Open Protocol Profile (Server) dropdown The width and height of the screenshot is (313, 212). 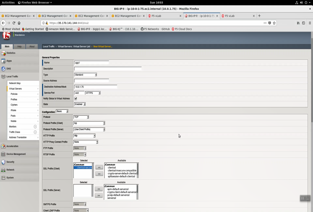pyautogui.click(x=89, y=129)
